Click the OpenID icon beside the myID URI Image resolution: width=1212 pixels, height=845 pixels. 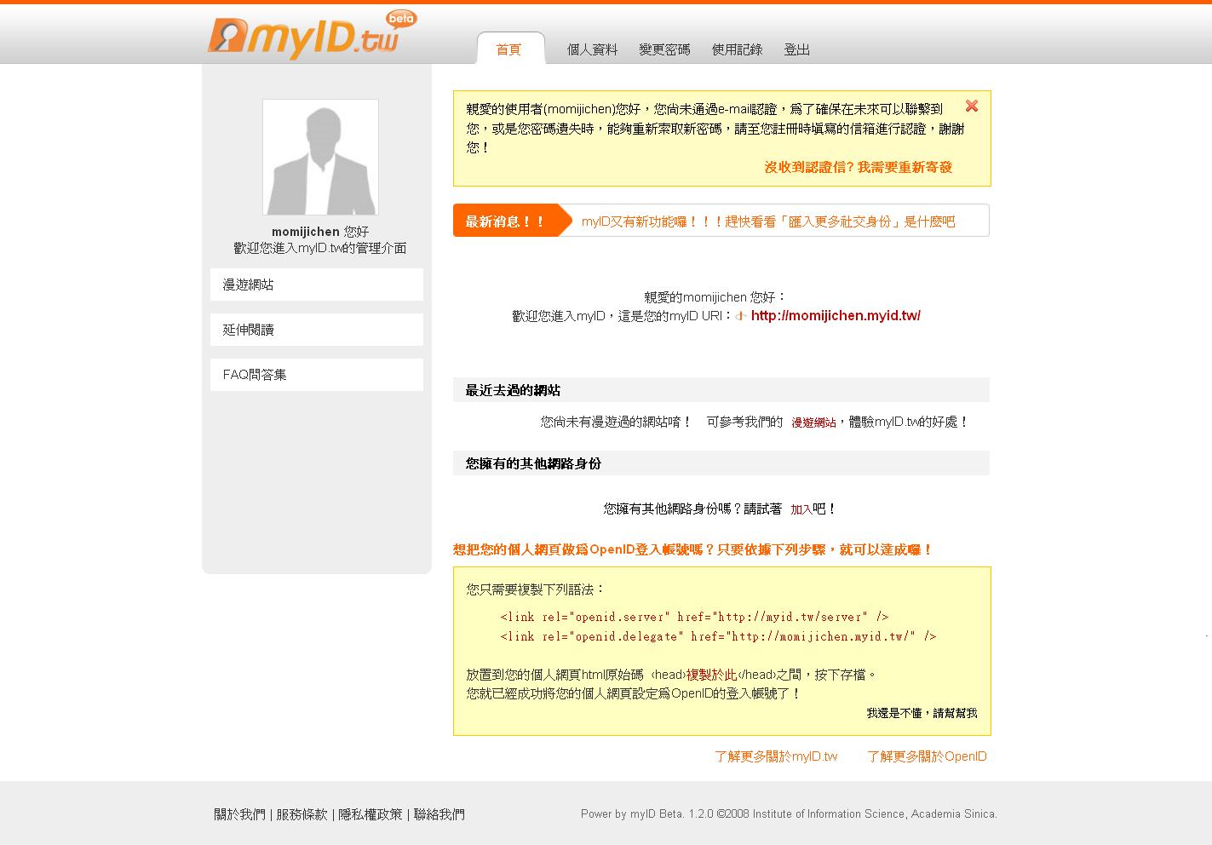pyautogui.click(x=742, y=316)
